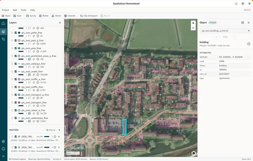The height and width of the screenshot is (161, 253).
Task: Adjust opacity slider of the raster ending in 122
Action: [48, 147]
